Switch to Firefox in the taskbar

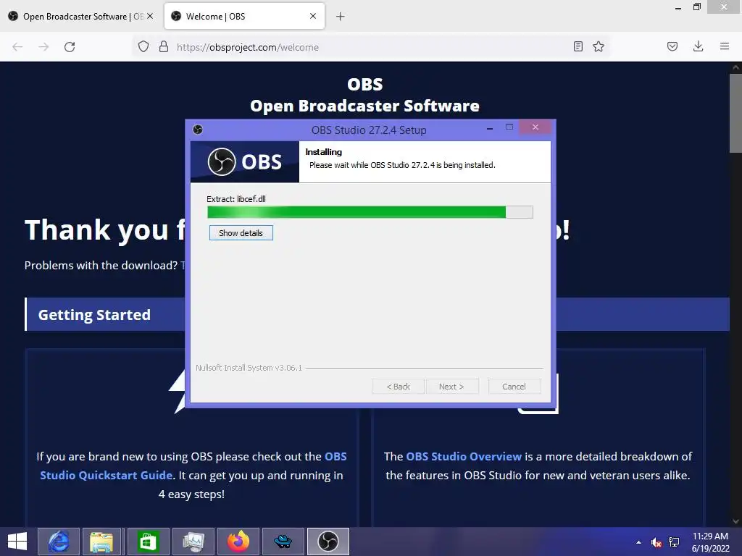[238, 542]
